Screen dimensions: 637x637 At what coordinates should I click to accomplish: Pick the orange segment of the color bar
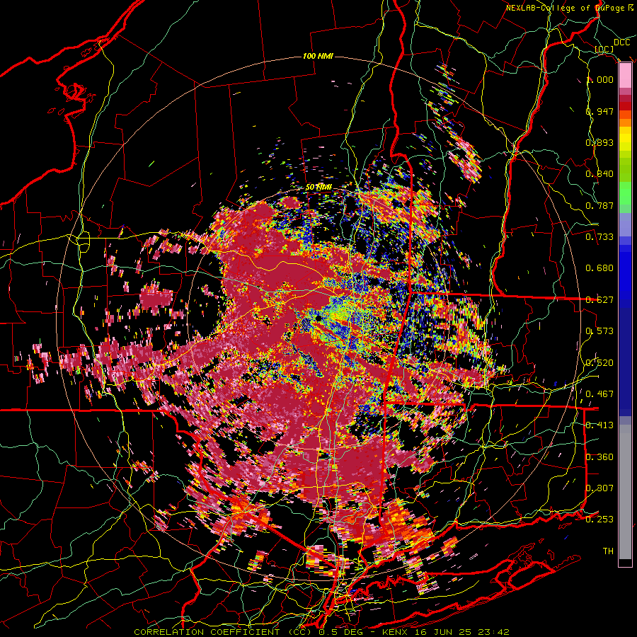tap(625, 122)
